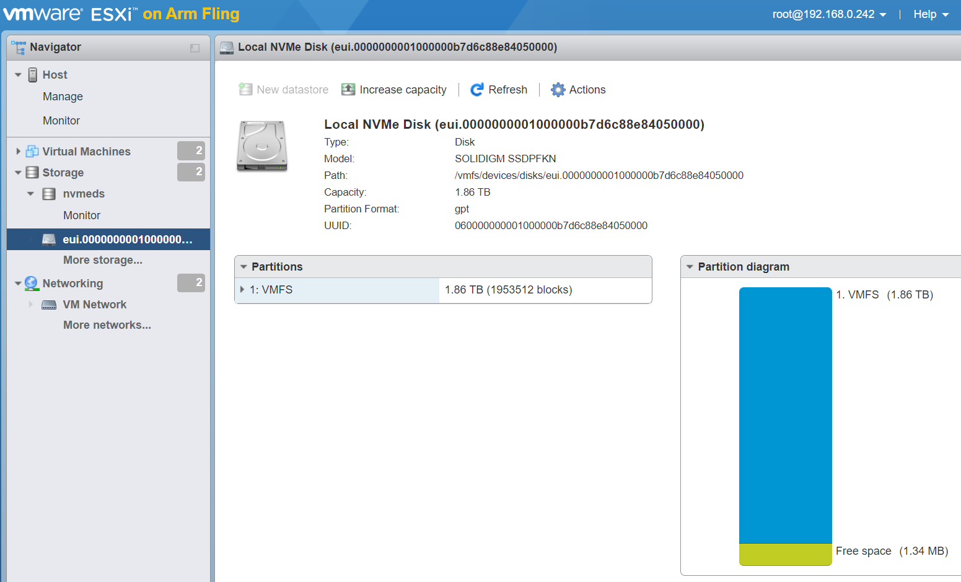Click the New datastore button
The image size is (961, 582).
click(284, 90)
